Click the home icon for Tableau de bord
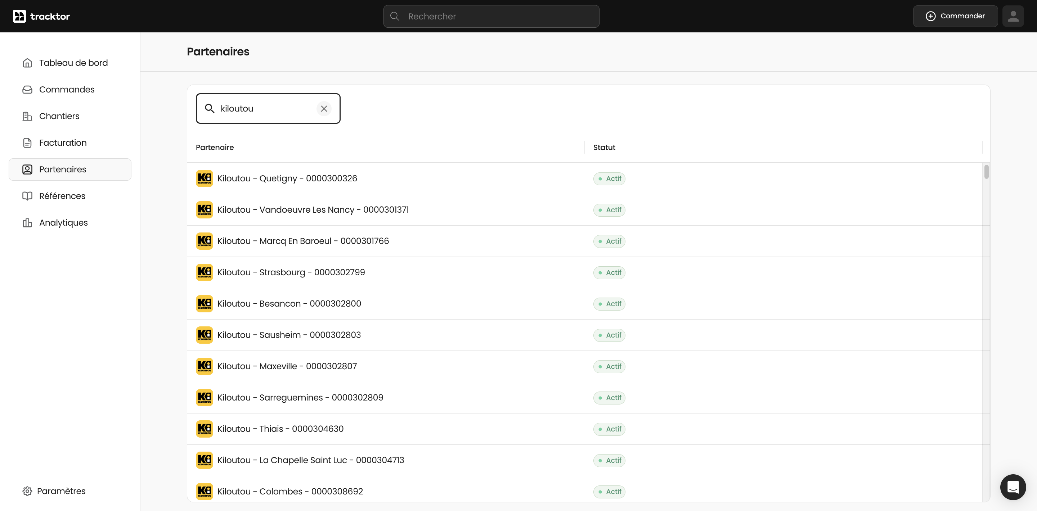The image size is (1037, 511). click(x=27, y=63)
